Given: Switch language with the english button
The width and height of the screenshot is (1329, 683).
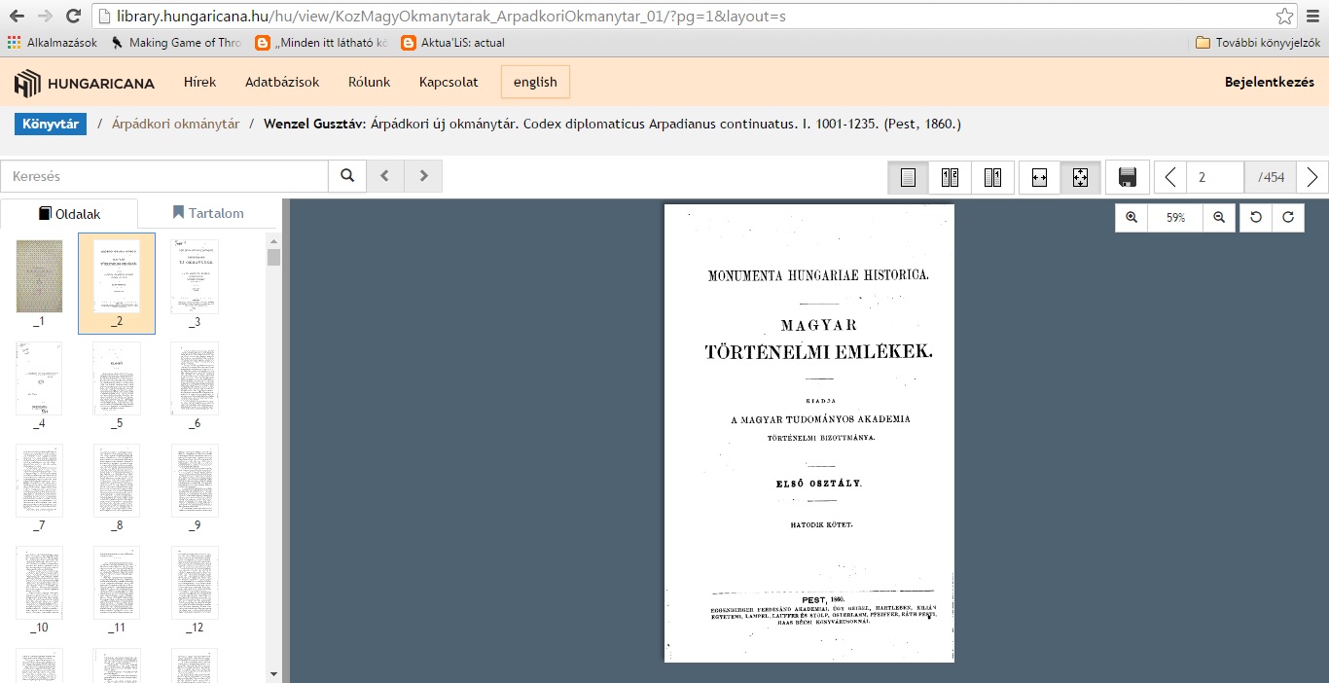Looking at the screenshot, I should tap(535, 82).
